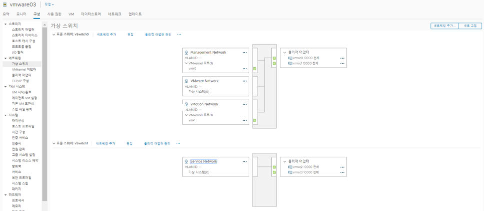Click 물리적 어댑터 관리 for vSwitch1
484x211 pixels.
click(x=157, y=143)
